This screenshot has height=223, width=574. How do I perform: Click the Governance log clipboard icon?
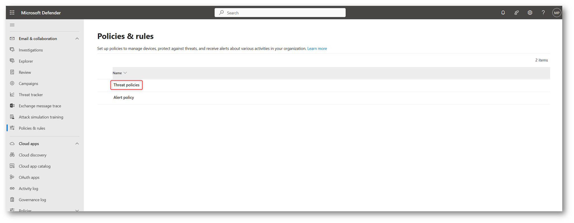pyautogui.click(x=12, y=199)
